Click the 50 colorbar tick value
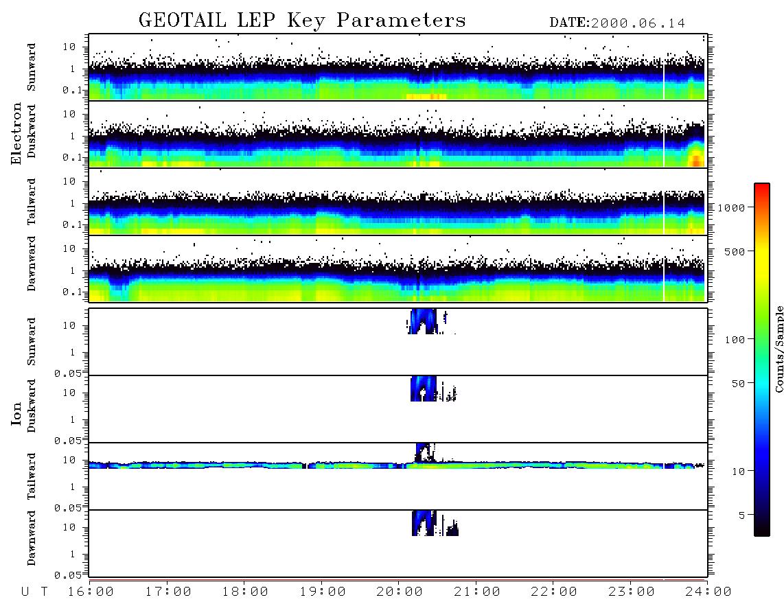The height and width of the screenshot is (604, 784). [x=738, y=384]
